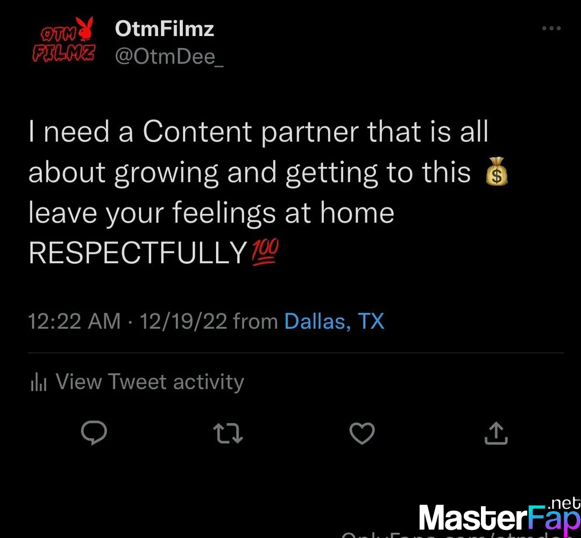This screenshot has height=538, width=581.
Task: Click the 12:22 AM timestamp
Action: pyautogui.click(x=74, y=321)
